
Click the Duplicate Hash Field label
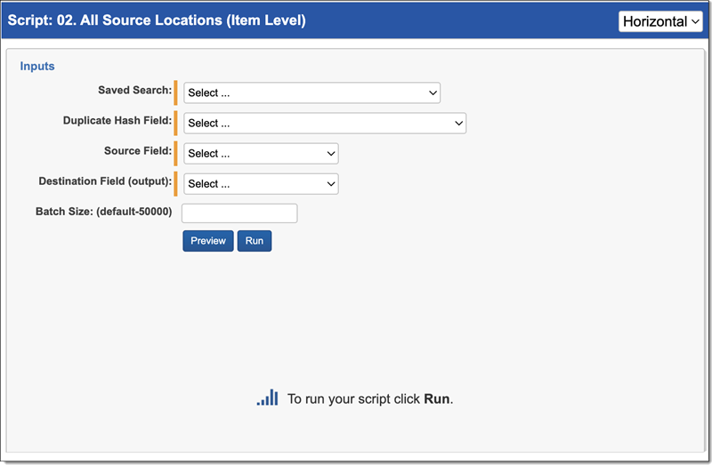point(117,120)
